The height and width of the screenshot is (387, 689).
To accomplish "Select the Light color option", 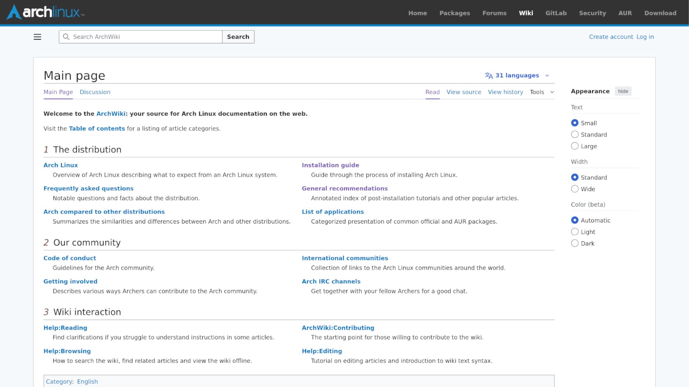I will coord(575,232).
